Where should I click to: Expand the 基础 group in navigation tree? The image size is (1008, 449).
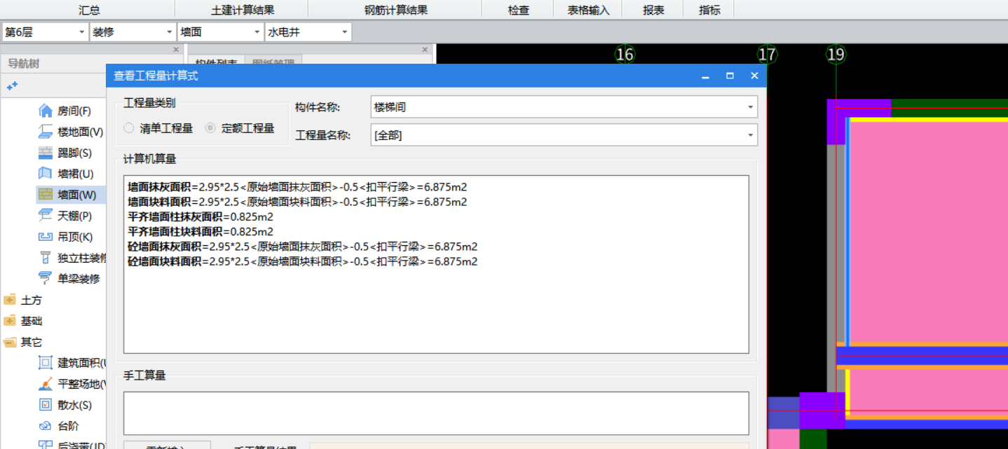point(11,320)
